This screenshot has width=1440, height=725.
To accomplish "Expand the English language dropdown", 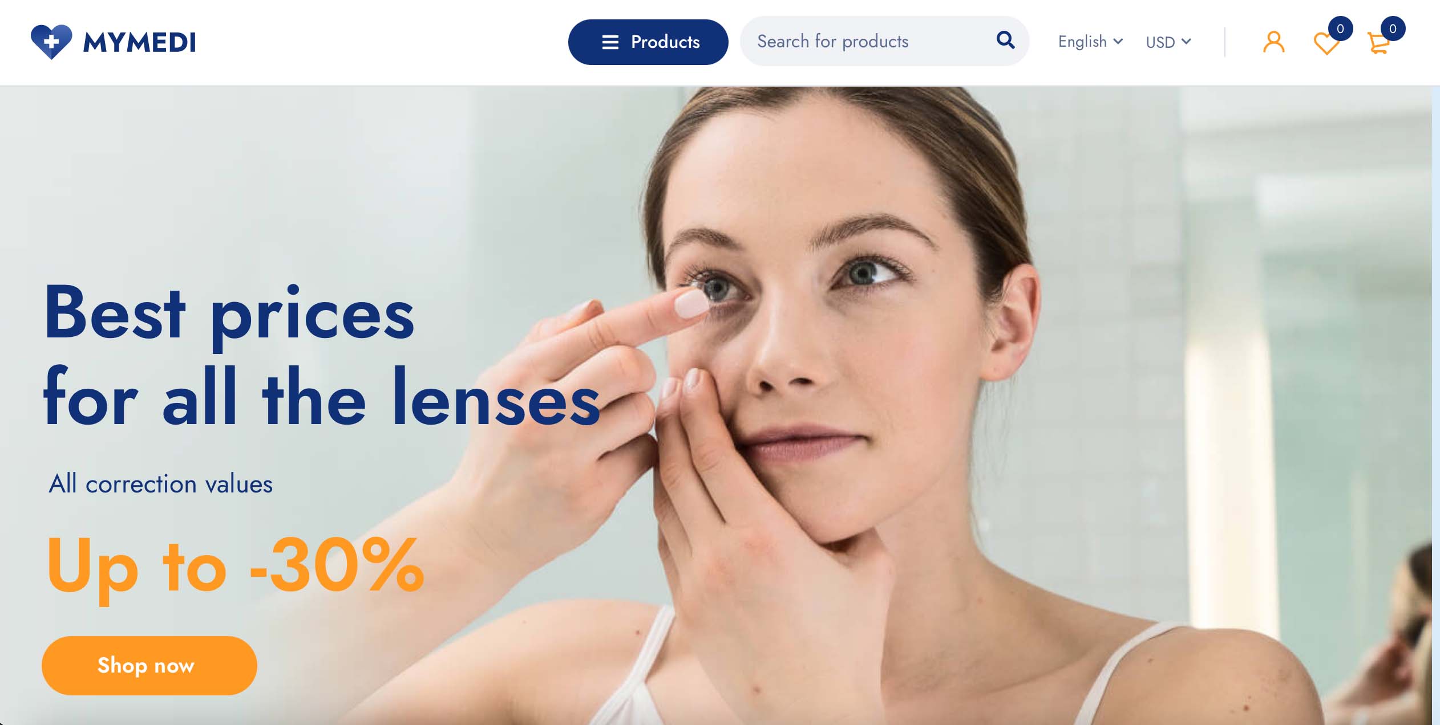I will coord(1090,42).
